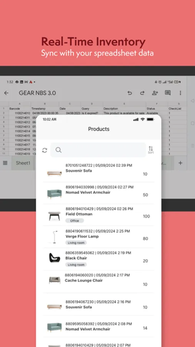The image size is (195, 347).
Task: Add a new sheet with plus
Action: (x=180, y=163)
